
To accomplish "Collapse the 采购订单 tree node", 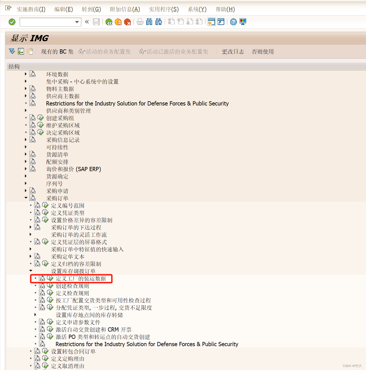I will tap(26, 197).
